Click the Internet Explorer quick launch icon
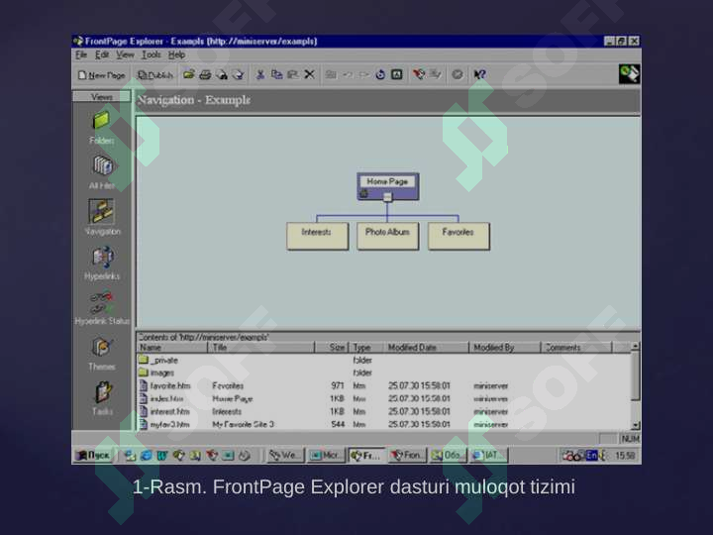This screenshot has width=713, height=535. pos(146,455)
